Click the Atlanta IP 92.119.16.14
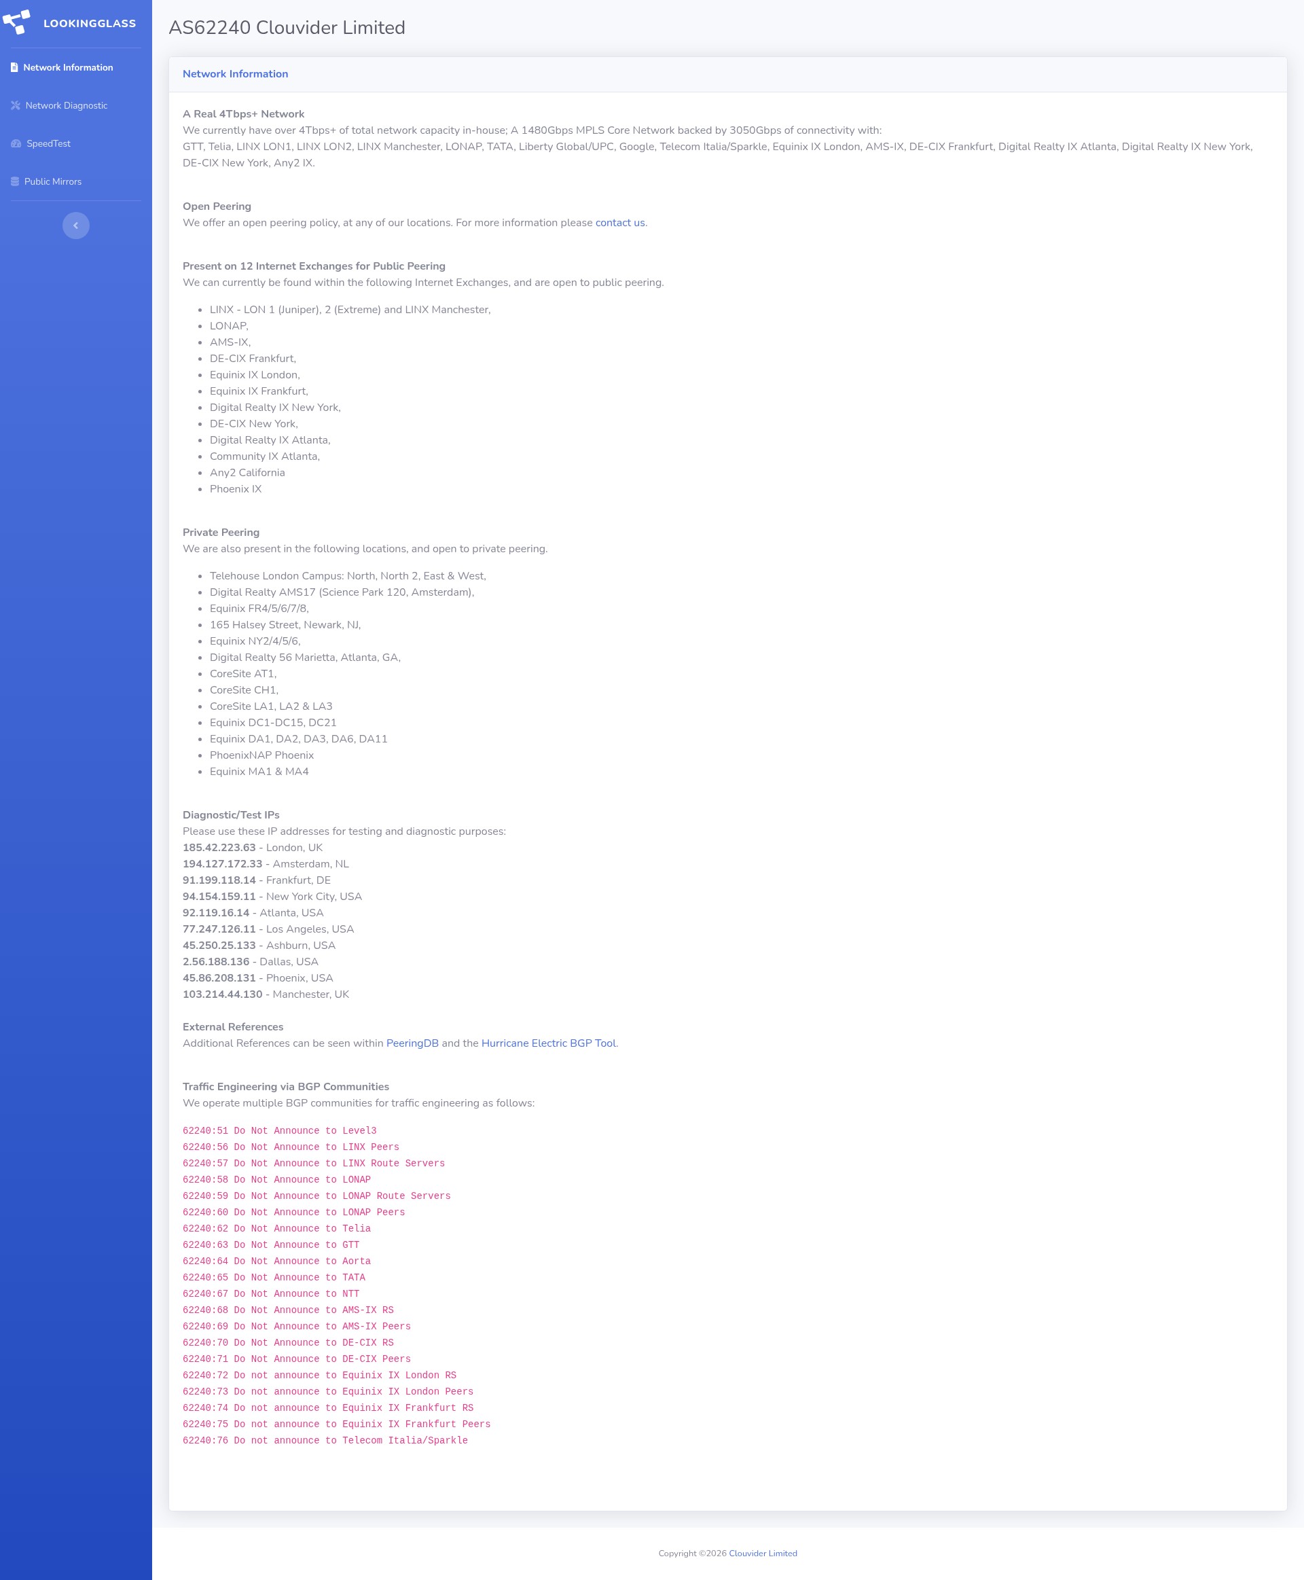Image resolution: width=1304 pixels, height=1580 pixels. pos(215,913)
